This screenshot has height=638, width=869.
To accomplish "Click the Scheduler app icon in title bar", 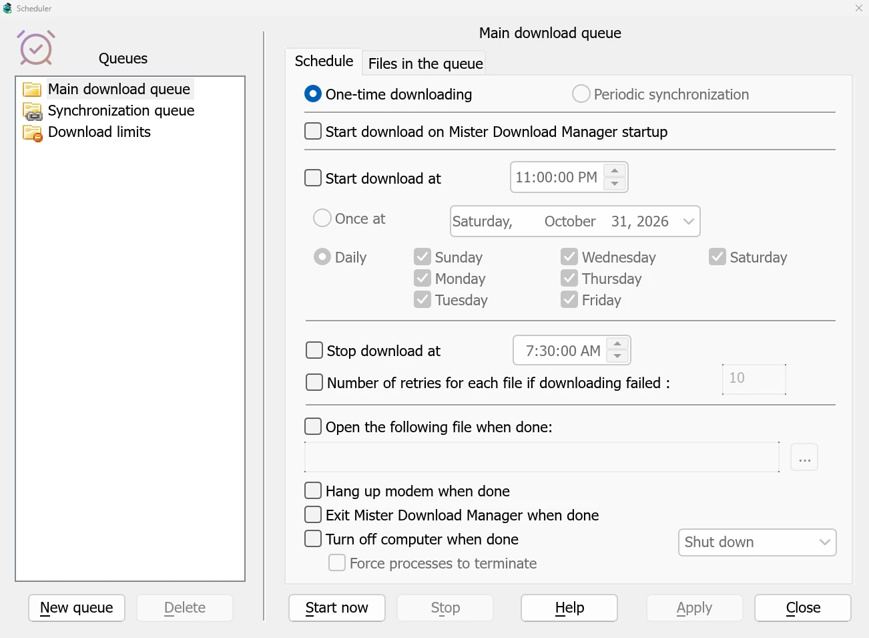I will click(7, 9).
